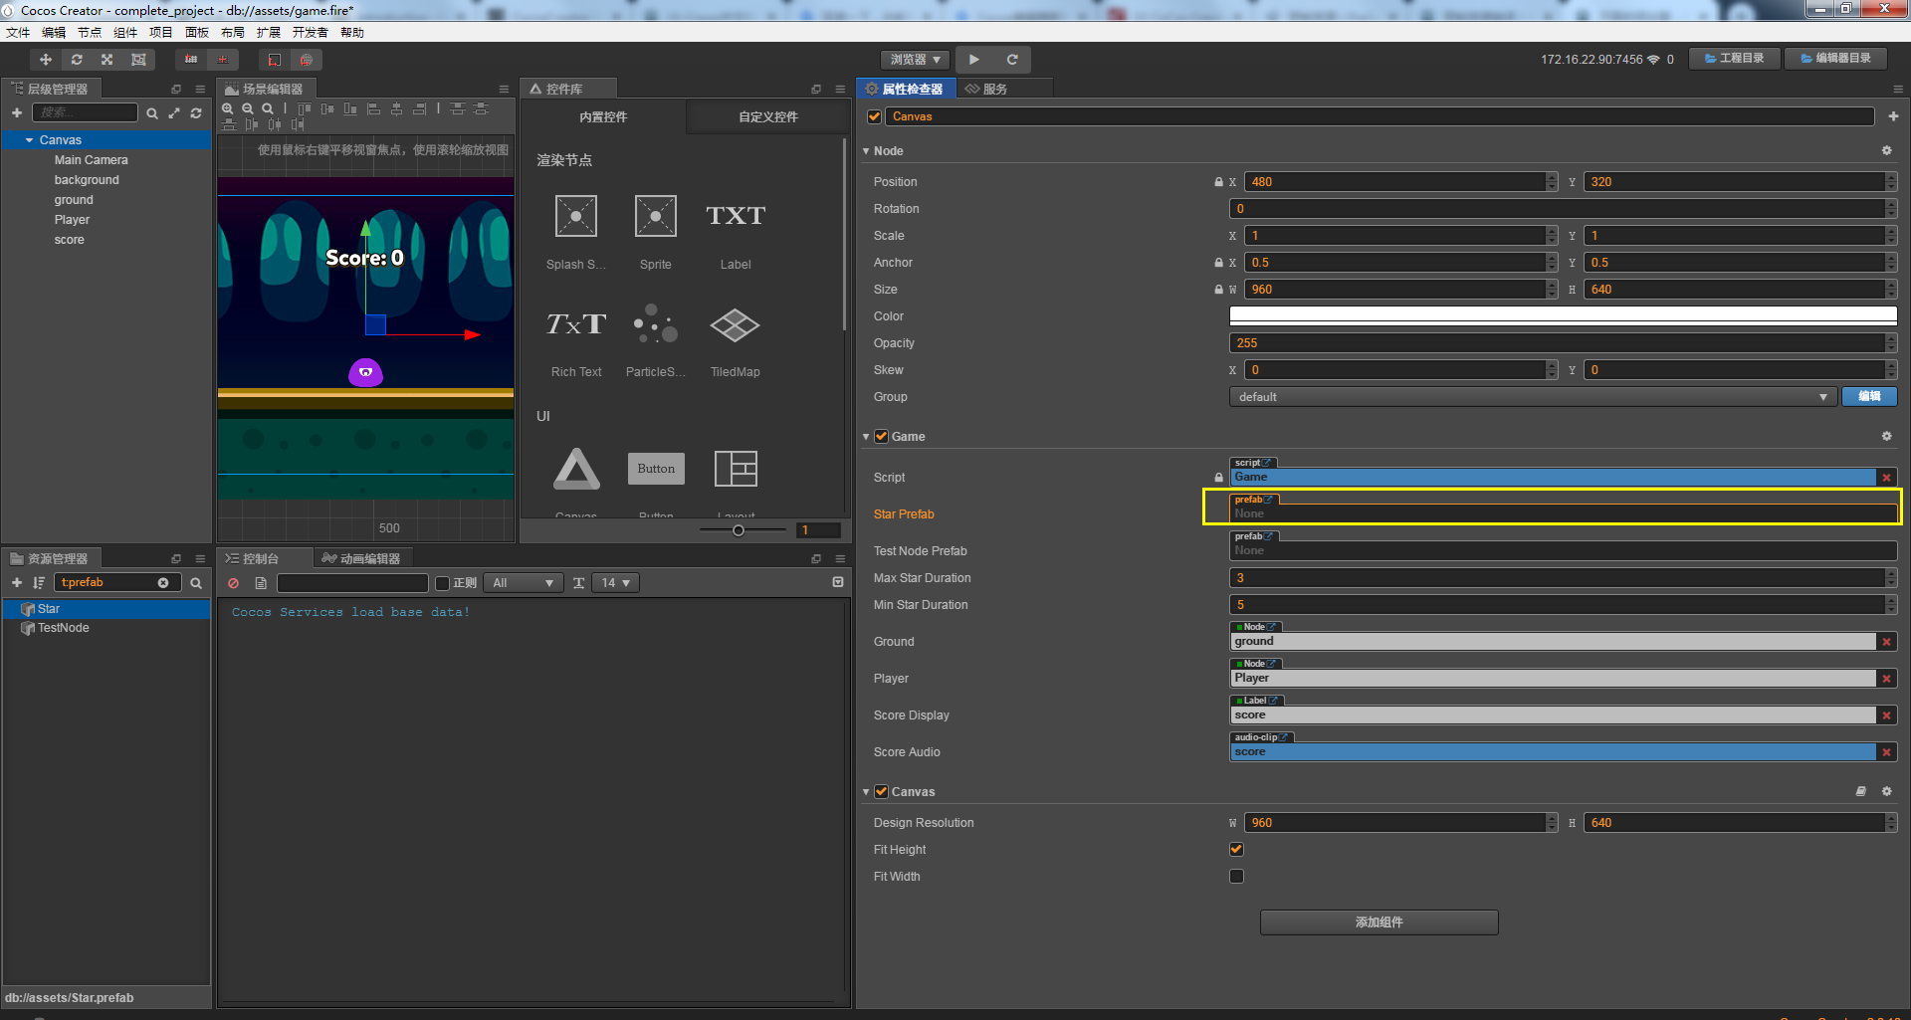Clear the console log
This screenshot has width=1911, height=1020.
(x=233, y=583)
